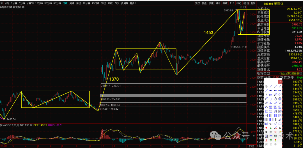Select the 加权 weighting label
The height and width of the screenshot is (148, 303).
pos(288,73)
